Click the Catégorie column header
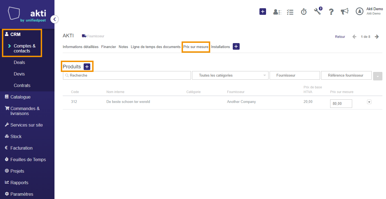This screenshot has width=386, height=199. pyautogui.click(x=193, y=92)
